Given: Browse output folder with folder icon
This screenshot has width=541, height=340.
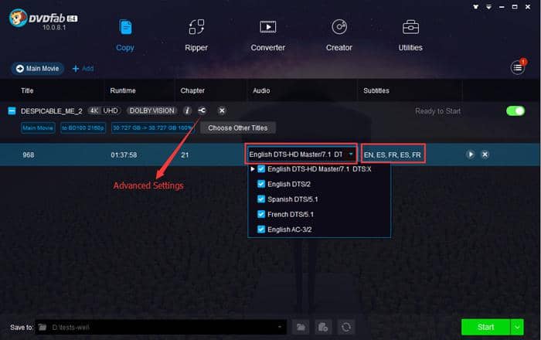Looking at the screenshot, I should 301,327.
